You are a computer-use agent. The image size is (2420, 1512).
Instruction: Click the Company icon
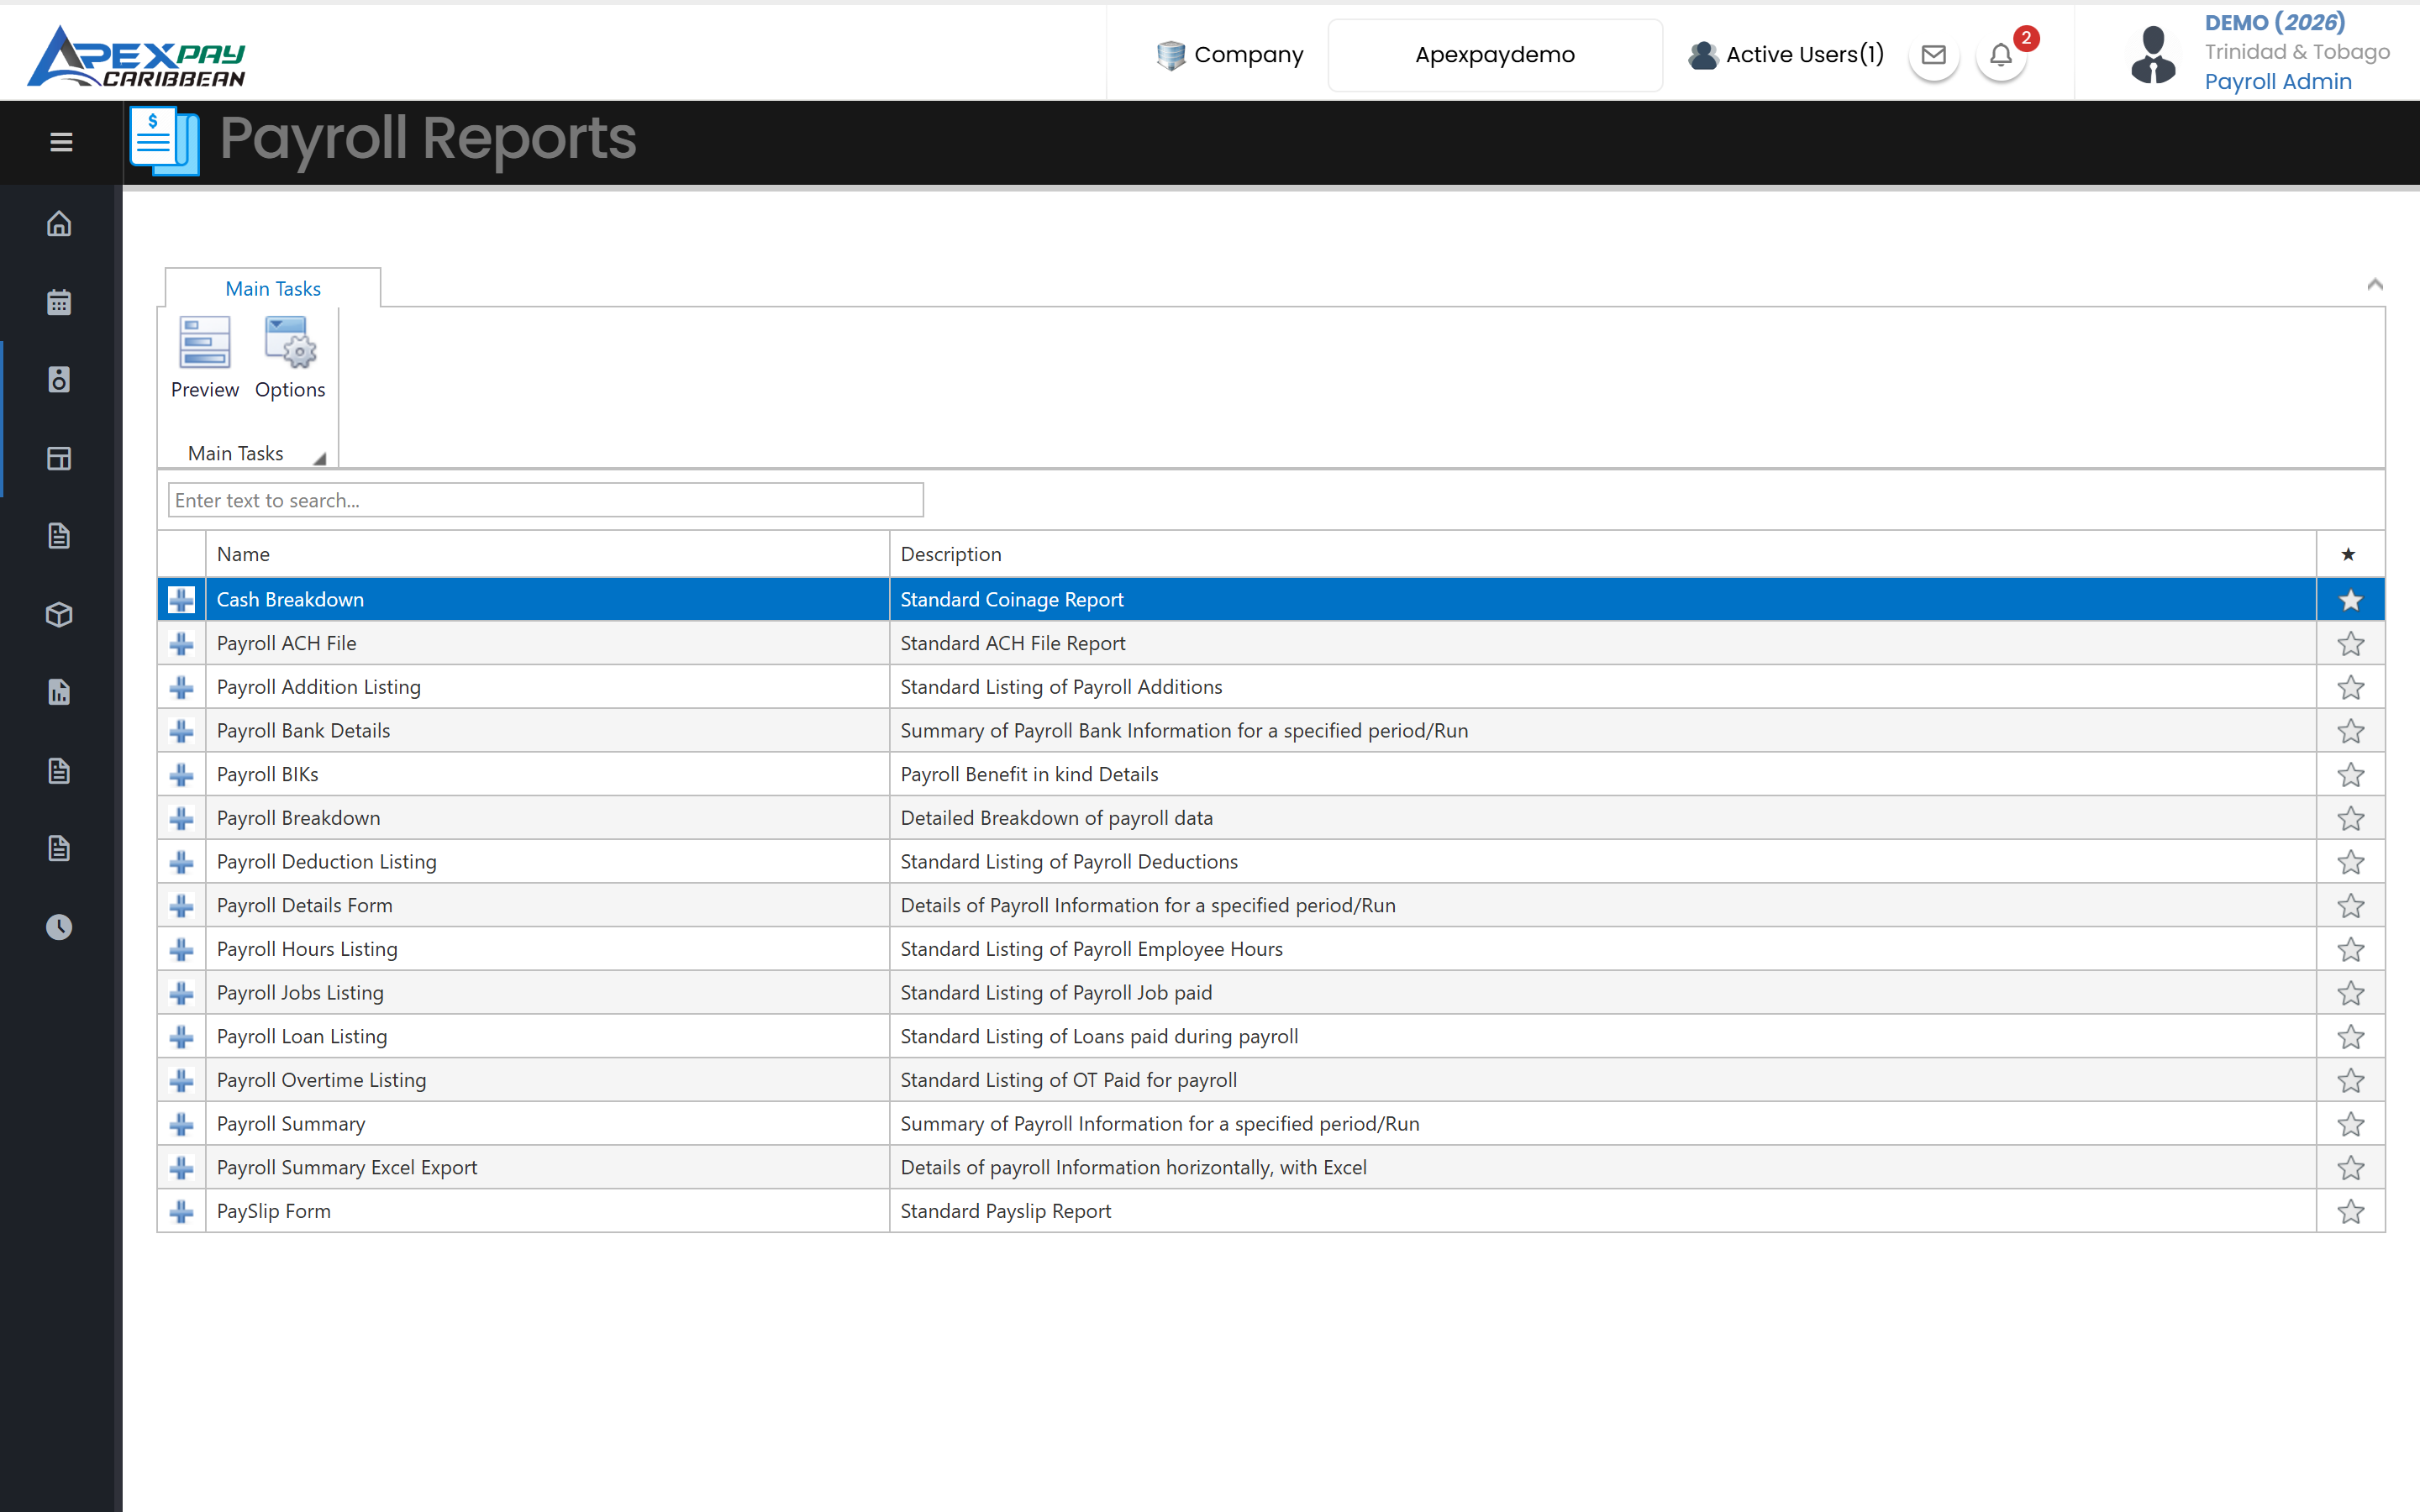(1170, 55)
